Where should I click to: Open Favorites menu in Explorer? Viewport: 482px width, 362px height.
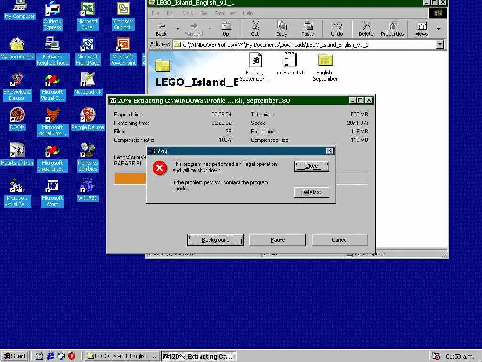(225, 13)
